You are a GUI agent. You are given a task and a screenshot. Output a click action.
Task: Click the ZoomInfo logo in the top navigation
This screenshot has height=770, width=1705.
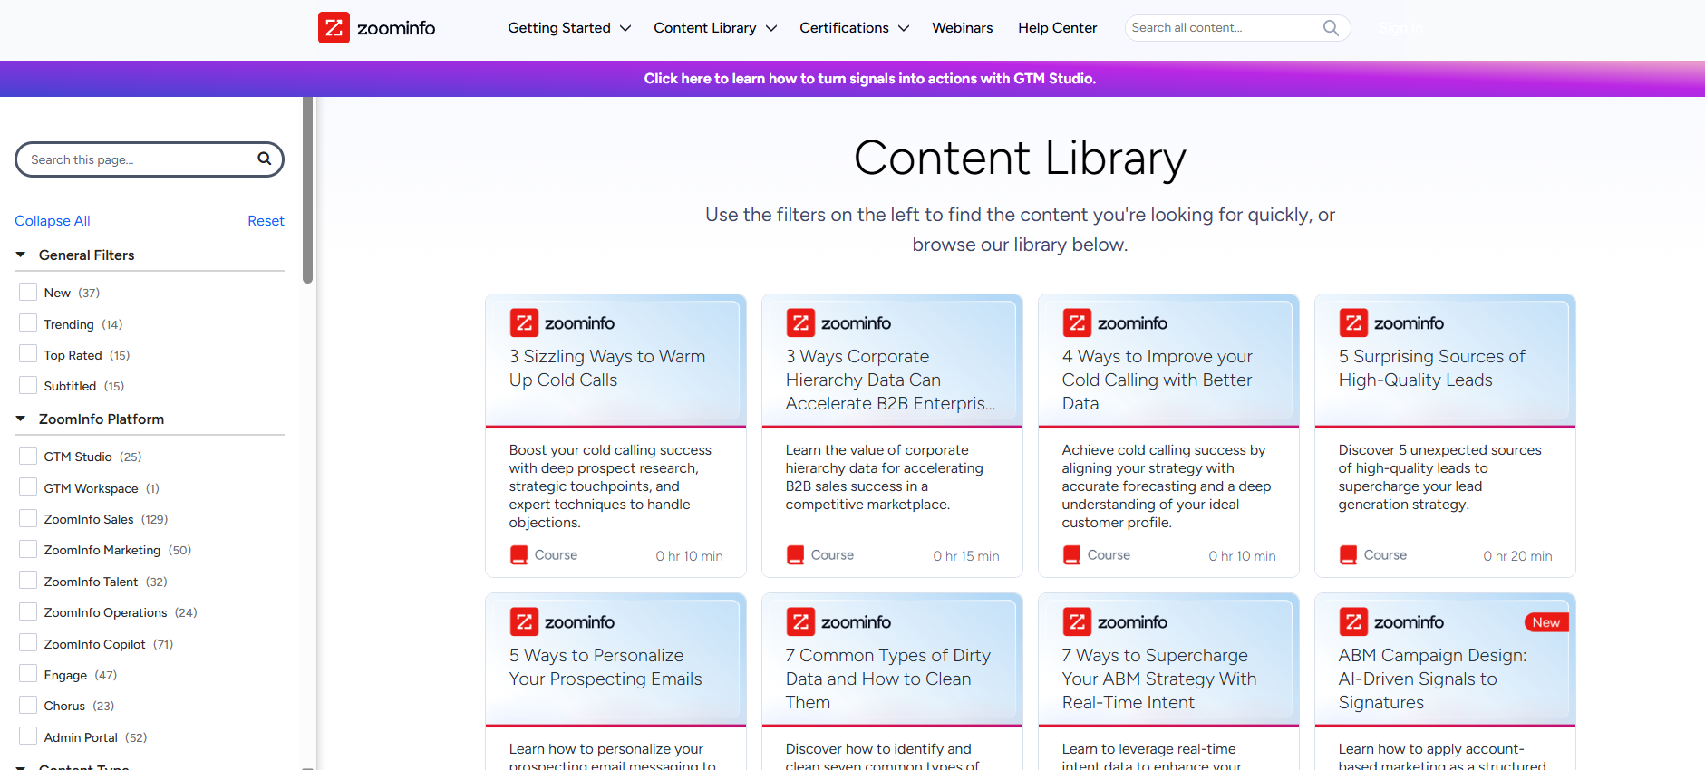(x=376, y=28)
